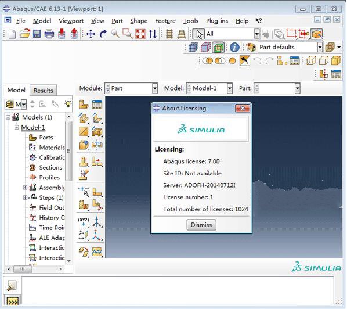Click inside the message area text field
Viewport: 347px width, 309px height.
point(178,290)
